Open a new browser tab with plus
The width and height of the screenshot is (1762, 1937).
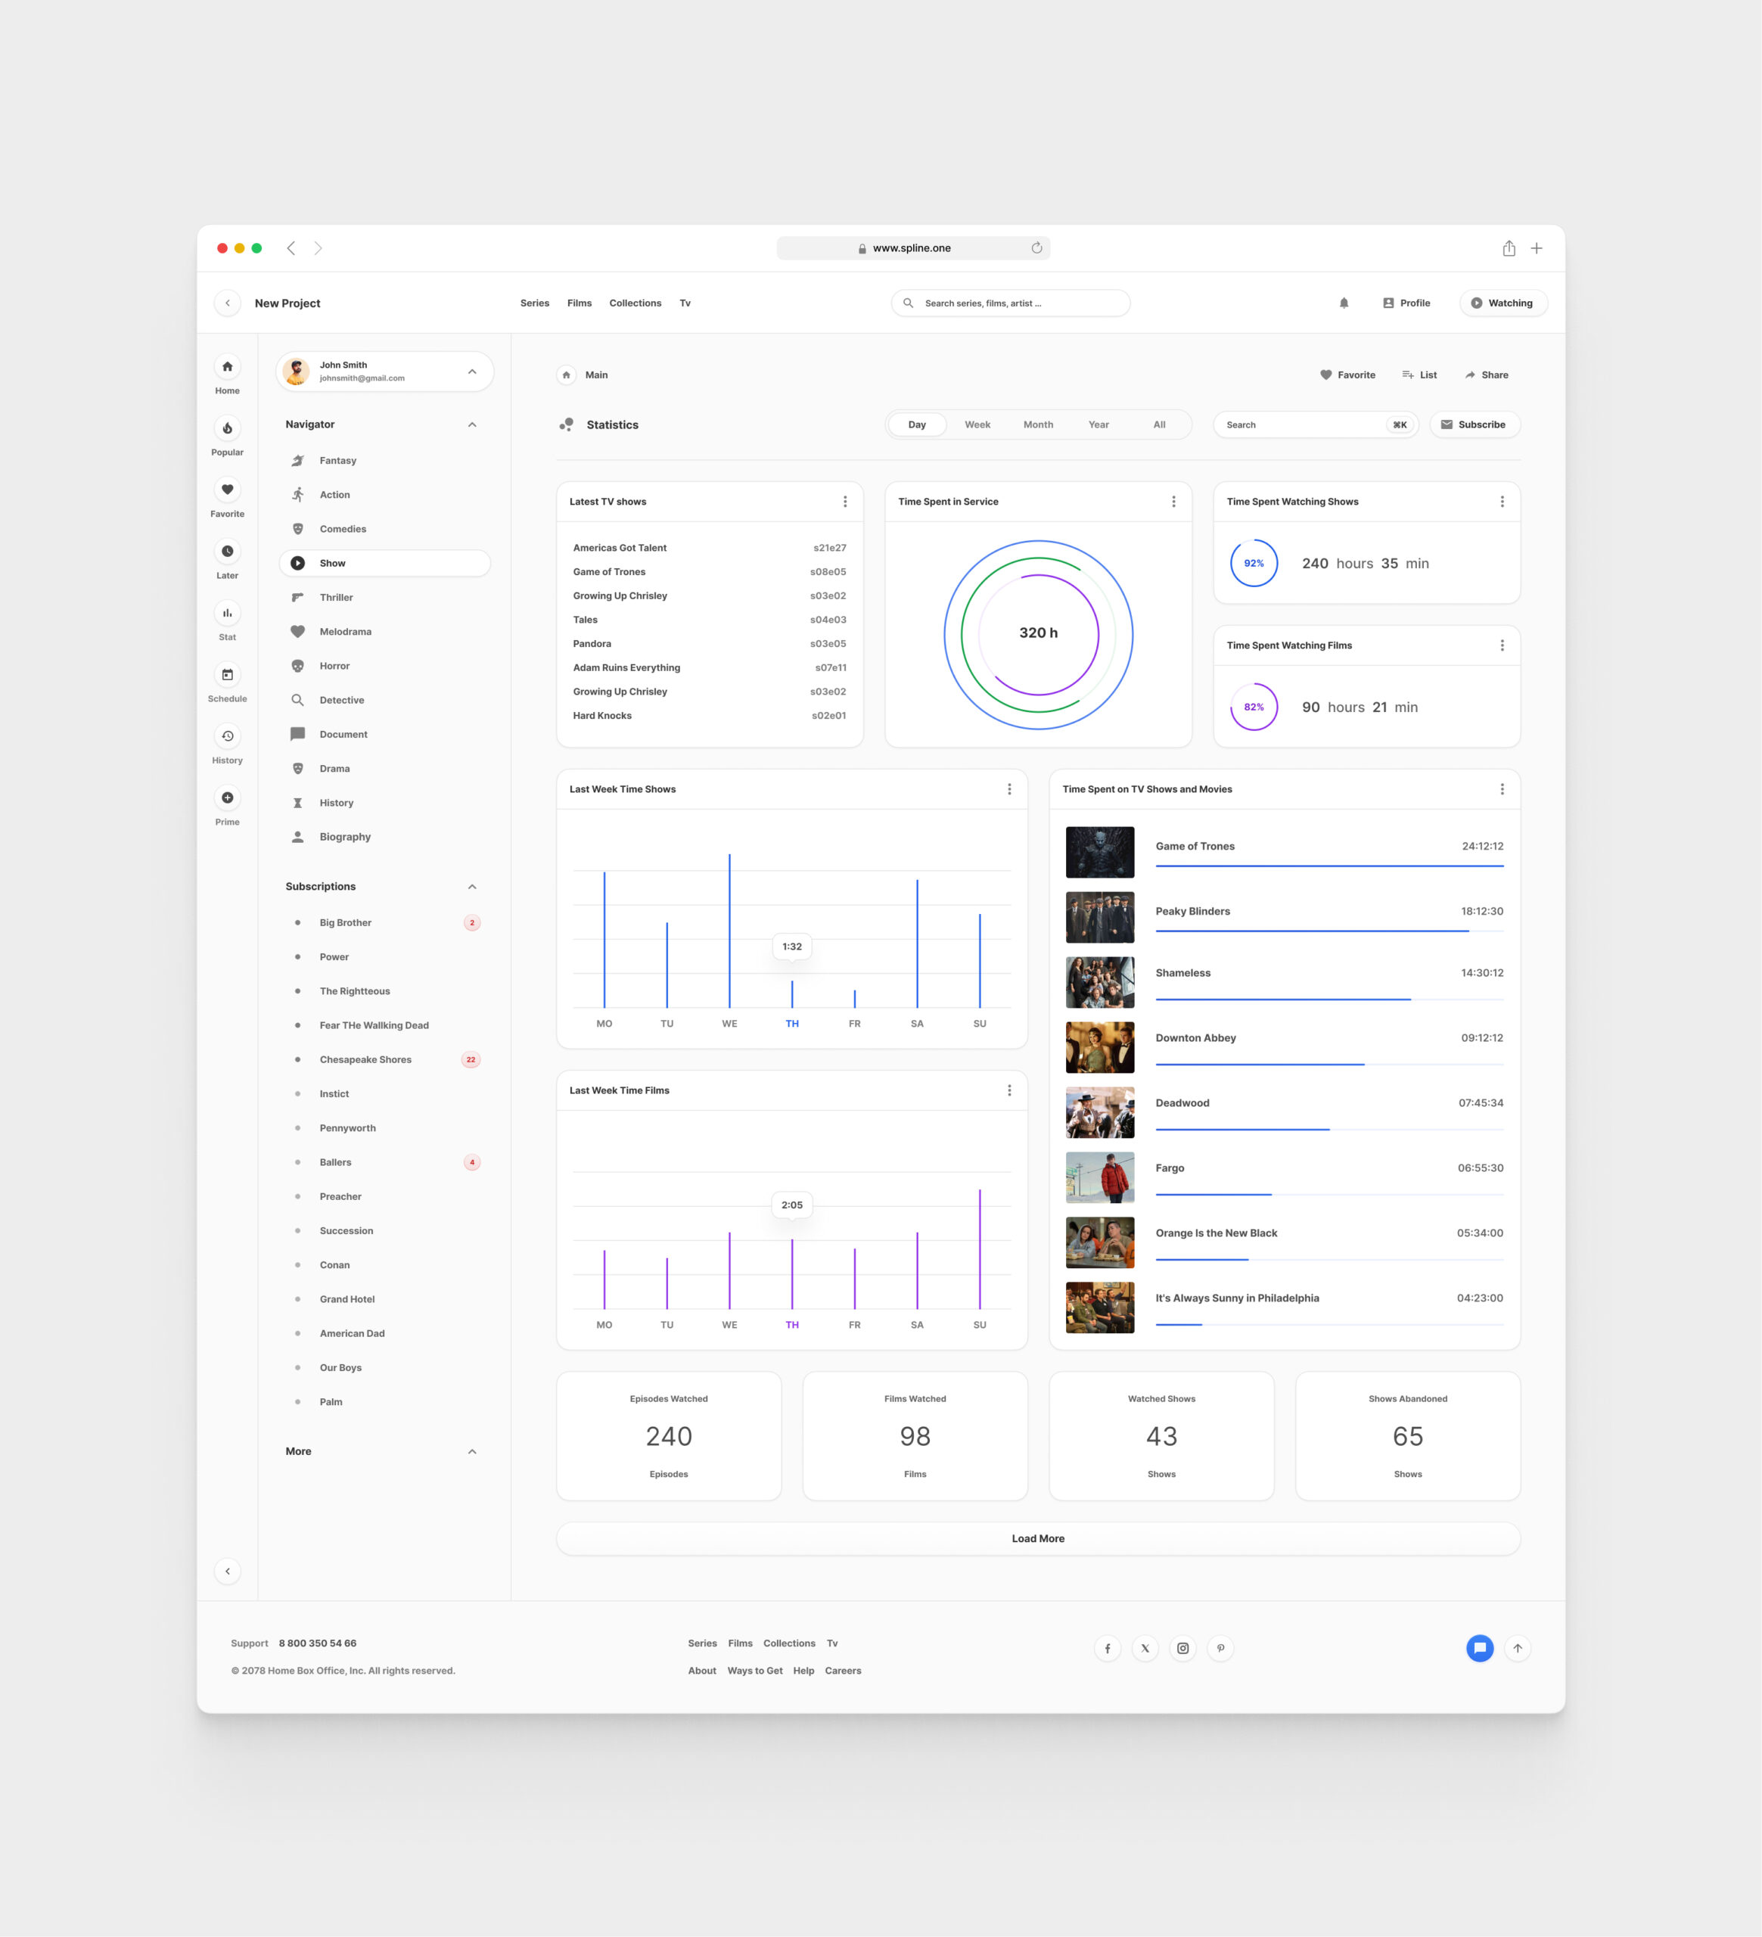tap(1537, 248)
